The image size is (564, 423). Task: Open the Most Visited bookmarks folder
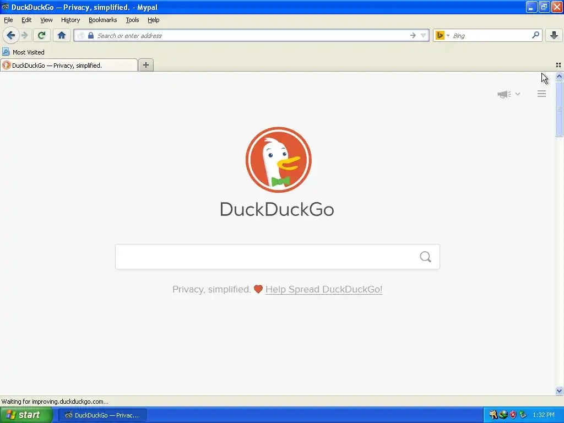click(x=23, y=52)
